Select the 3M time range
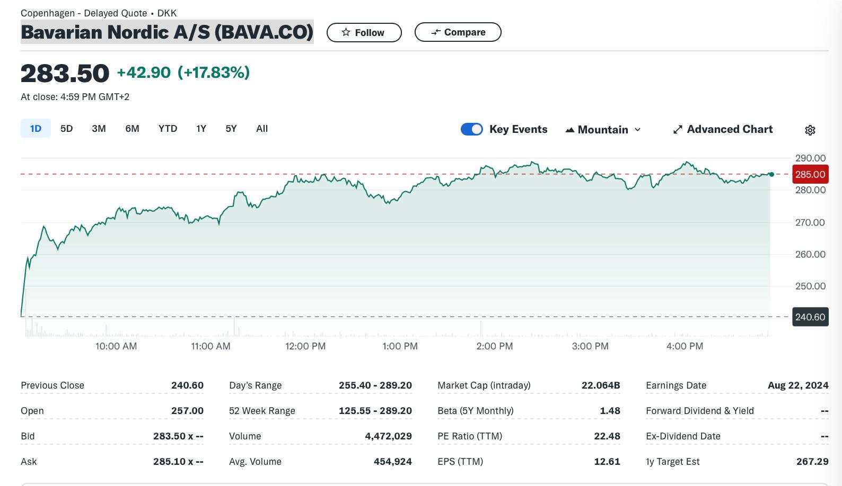The image size is (842, 486). [99, 129]
